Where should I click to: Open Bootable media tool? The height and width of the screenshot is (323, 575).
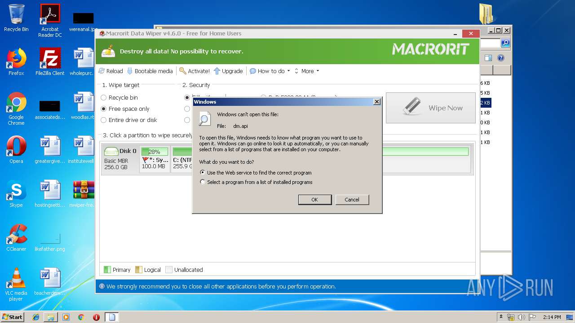(x=150, y=71)
